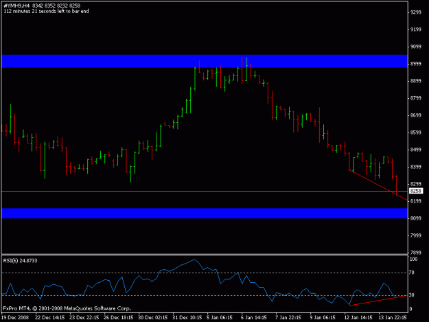Viewport: 429px width, 322px height.
Task: Click the 12 Jan 14:15 time label
Action: pyautogui.click(x=358, y=318)
